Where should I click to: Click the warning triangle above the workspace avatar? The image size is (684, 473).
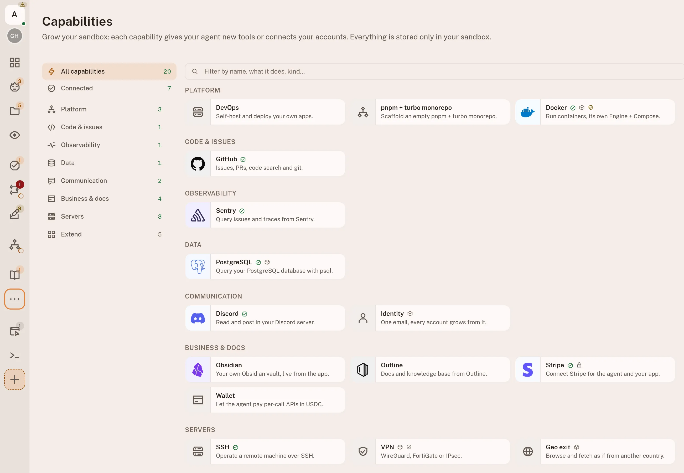point(23,4)
